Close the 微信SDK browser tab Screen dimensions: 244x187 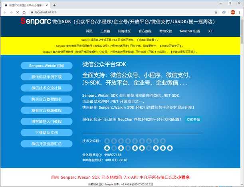[x=47, y=5]
